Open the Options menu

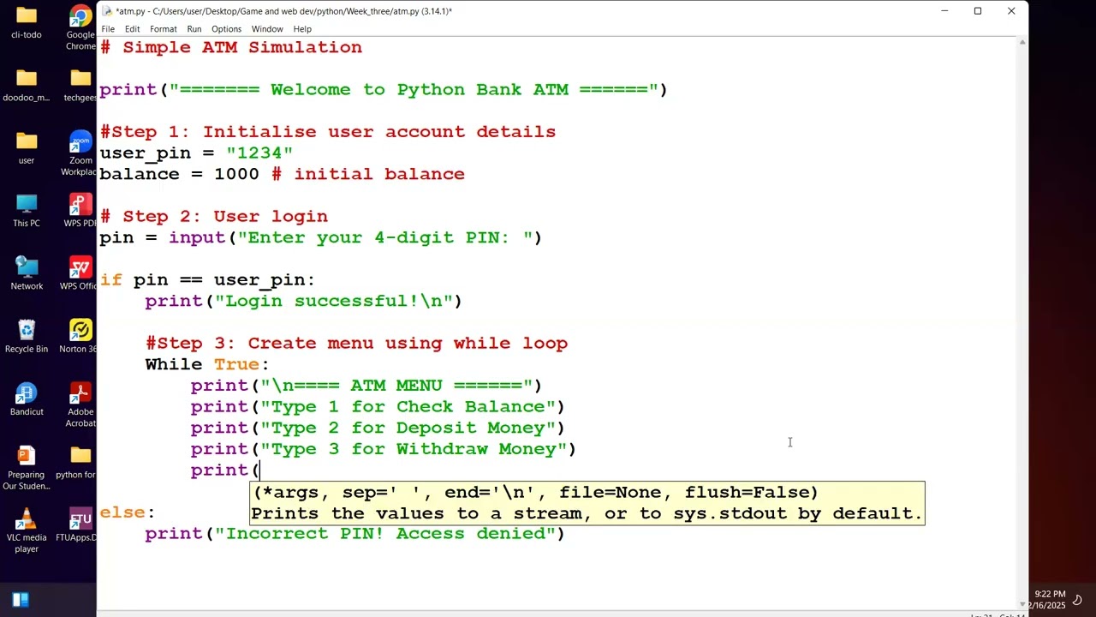click(226, 29)
